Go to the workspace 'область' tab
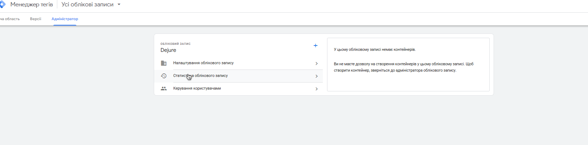The height and width of the screenshot is (145, 588). pos(10,19)
